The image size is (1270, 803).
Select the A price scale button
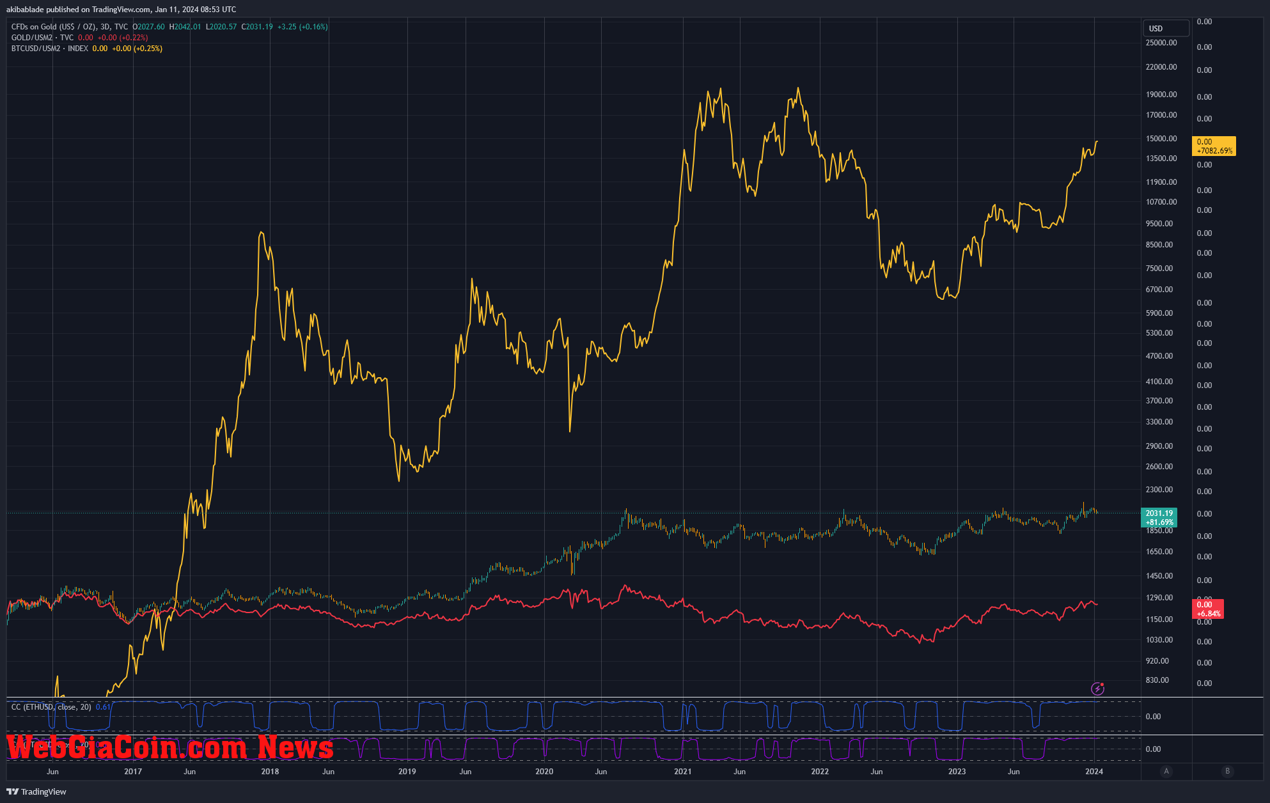tap(1166, 771)
